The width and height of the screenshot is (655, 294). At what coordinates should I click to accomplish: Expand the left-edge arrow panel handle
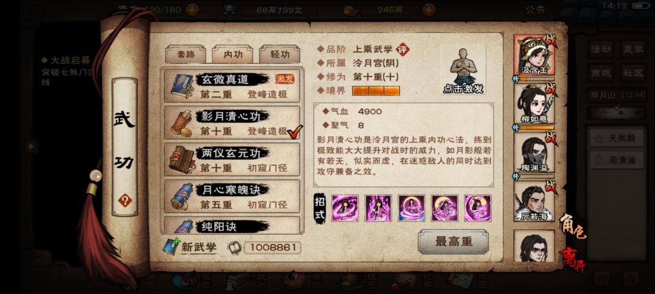tap(32, 146)
